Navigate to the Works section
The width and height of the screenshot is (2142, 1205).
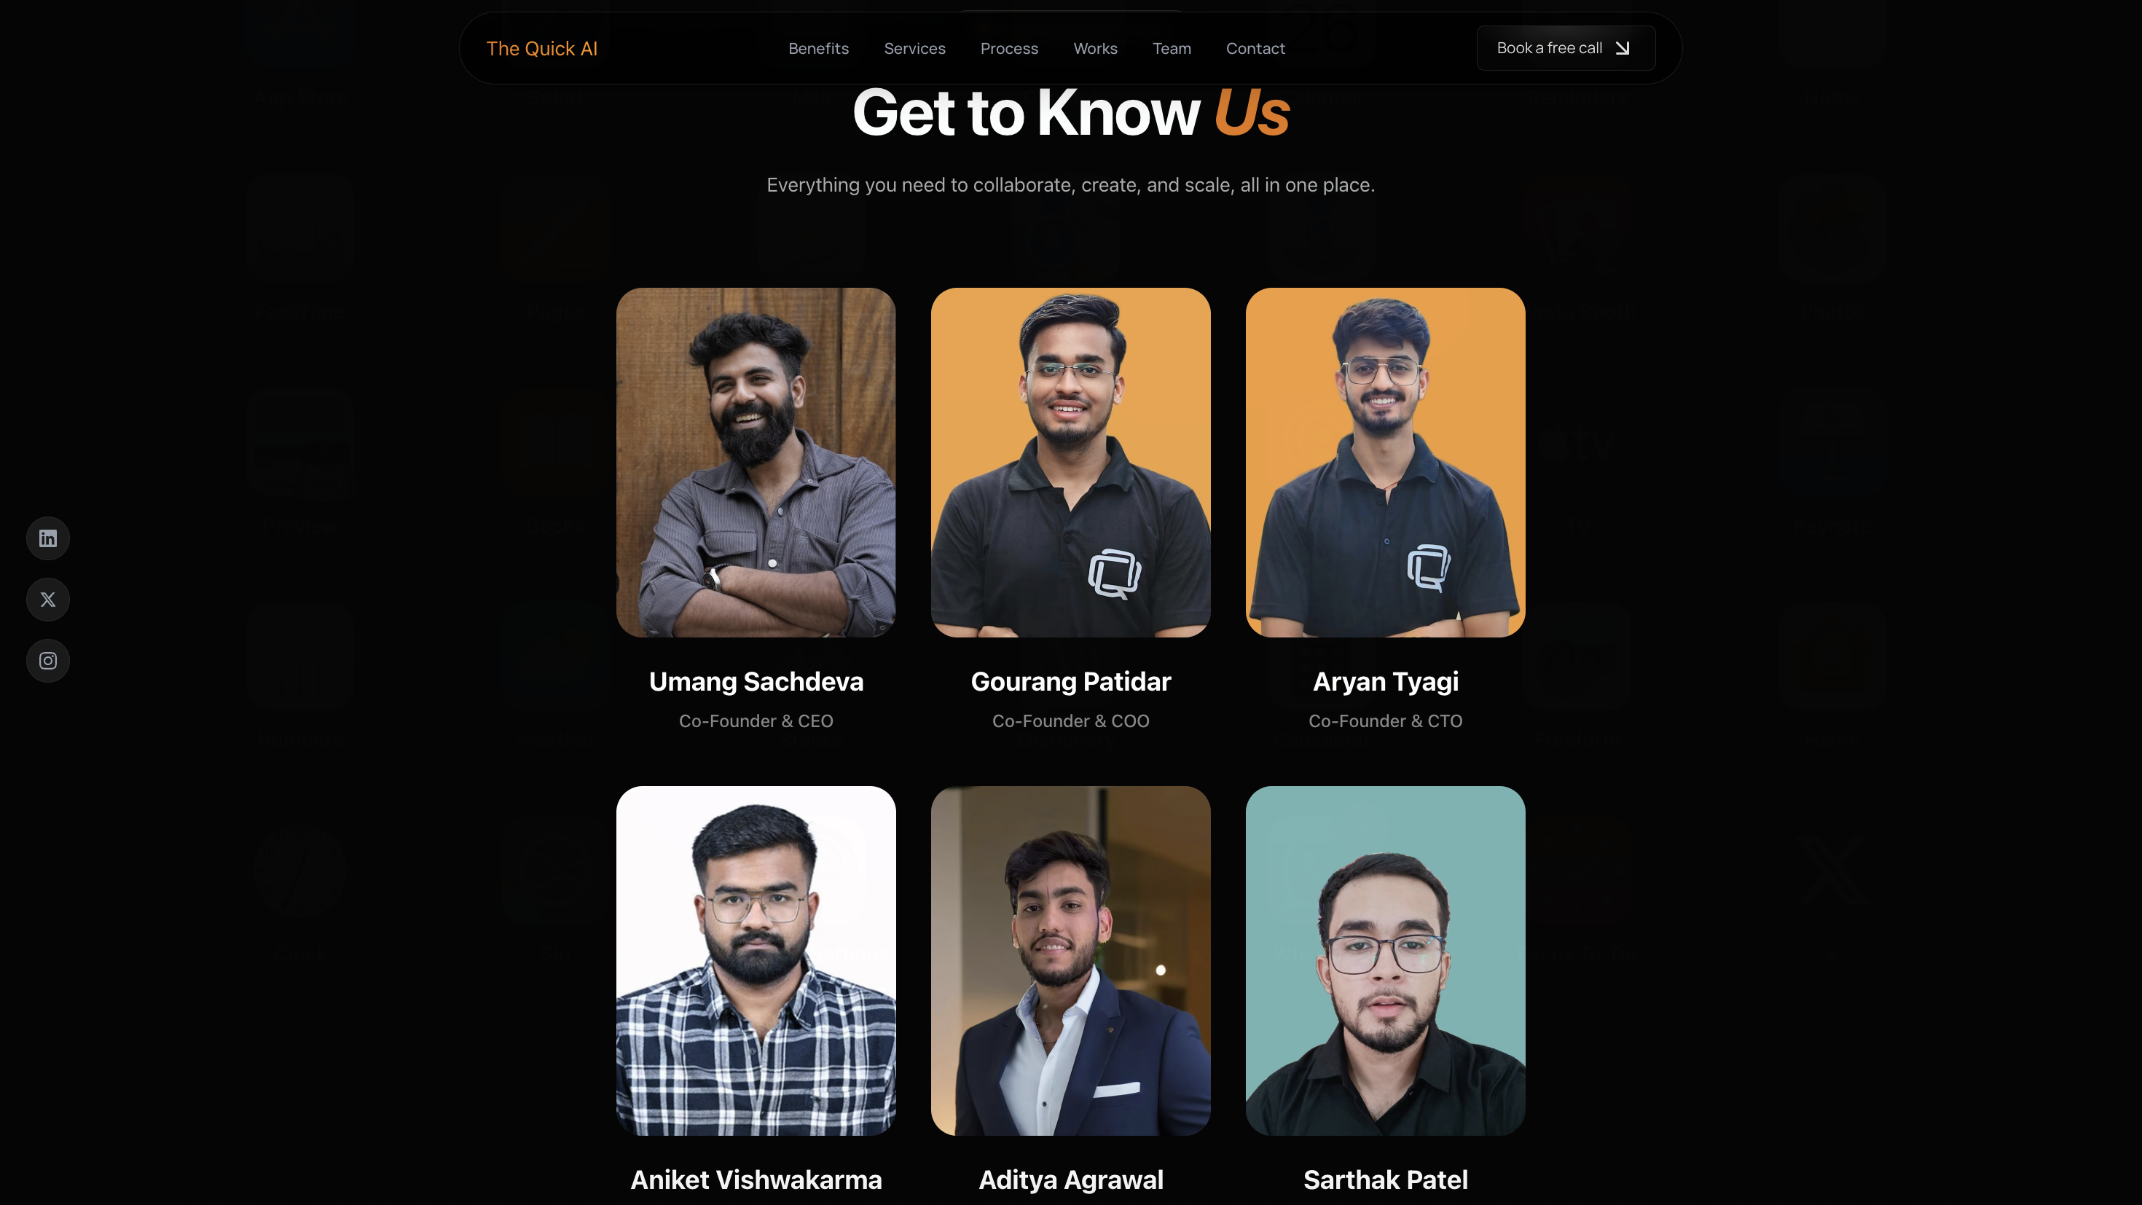[1095, 48]
